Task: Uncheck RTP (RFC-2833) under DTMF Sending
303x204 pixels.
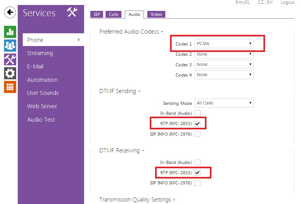Action: click(197, 124)
